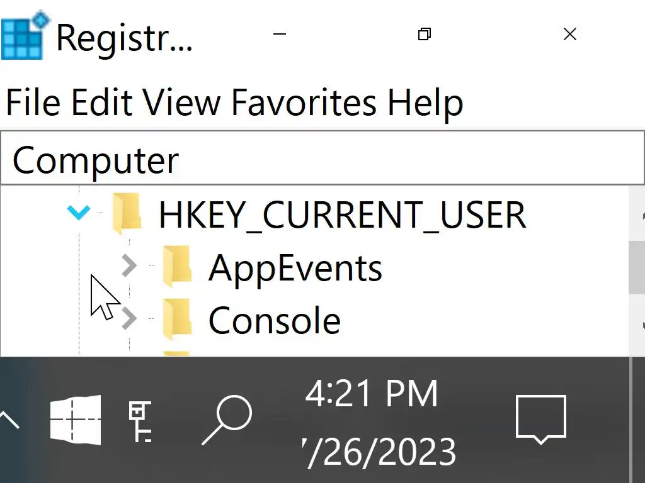Viewport: 645px width, 483px height.
Task: Open the Action Center notifications icon
Action: click(x=540, y=419)
